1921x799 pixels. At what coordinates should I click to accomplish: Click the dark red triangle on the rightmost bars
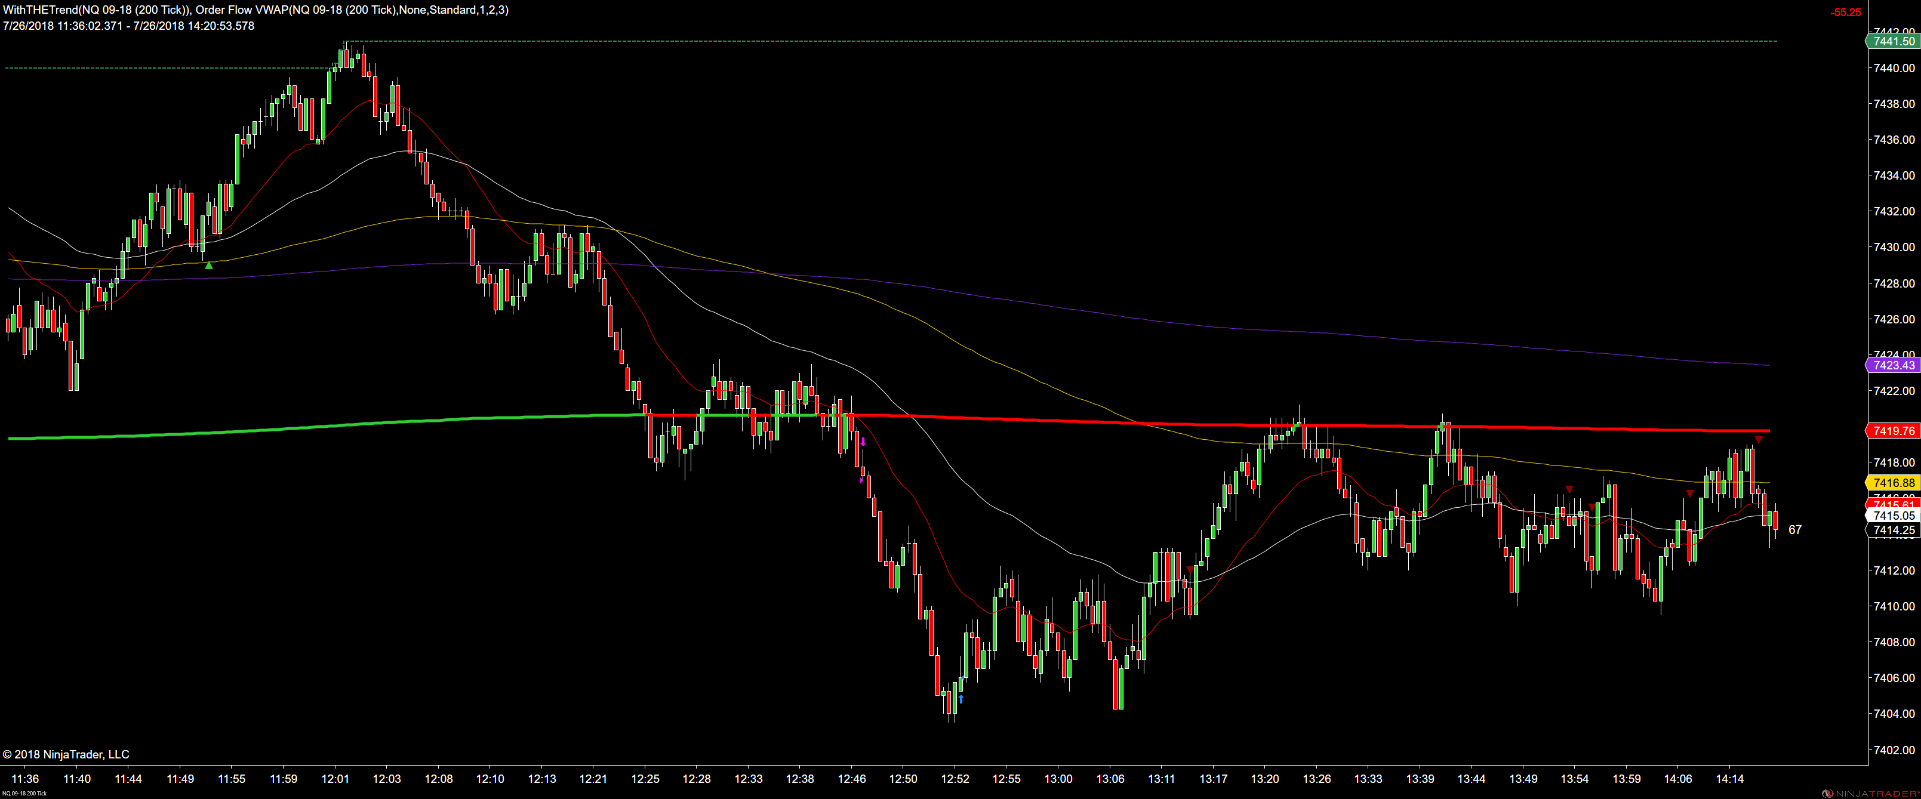pos(1759,440)
